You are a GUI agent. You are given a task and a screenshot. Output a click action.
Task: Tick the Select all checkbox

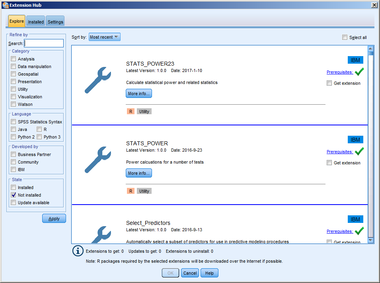coord(345,37)
